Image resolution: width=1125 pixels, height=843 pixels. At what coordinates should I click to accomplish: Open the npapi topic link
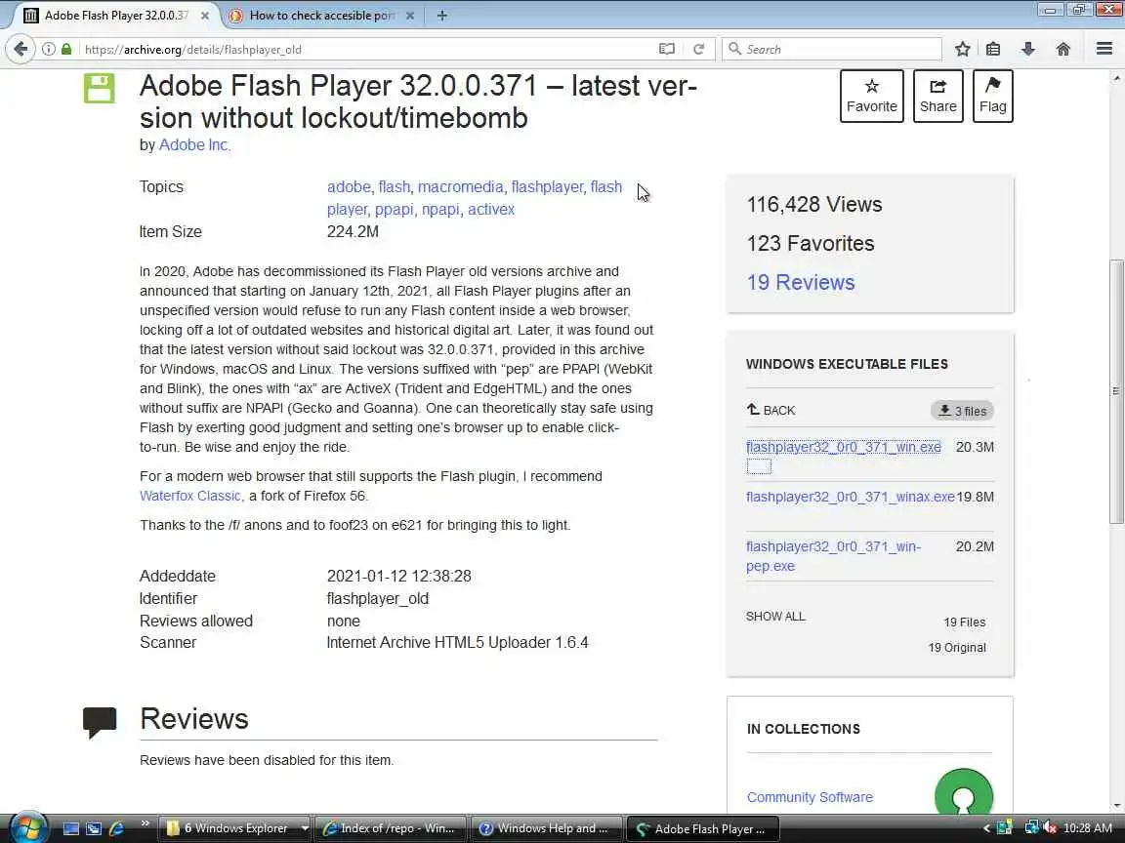440,210
